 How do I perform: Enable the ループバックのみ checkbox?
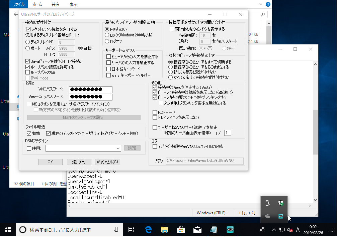[28, 72]
